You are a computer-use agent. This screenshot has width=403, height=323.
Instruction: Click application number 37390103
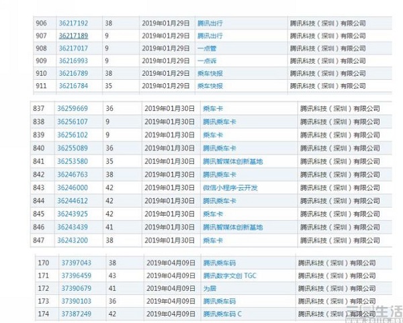76,300
